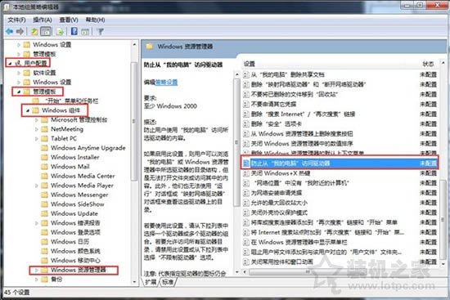Click the Filter funnel toolbar icon

(101, 32)
